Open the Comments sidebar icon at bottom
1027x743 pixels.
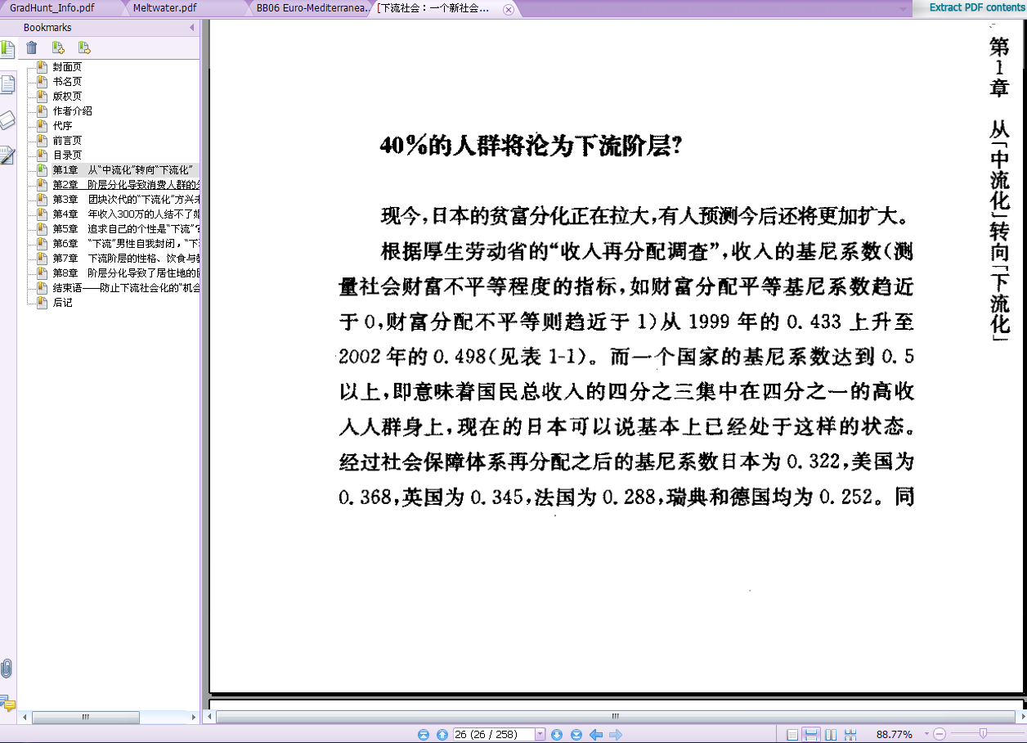(7, 704)
